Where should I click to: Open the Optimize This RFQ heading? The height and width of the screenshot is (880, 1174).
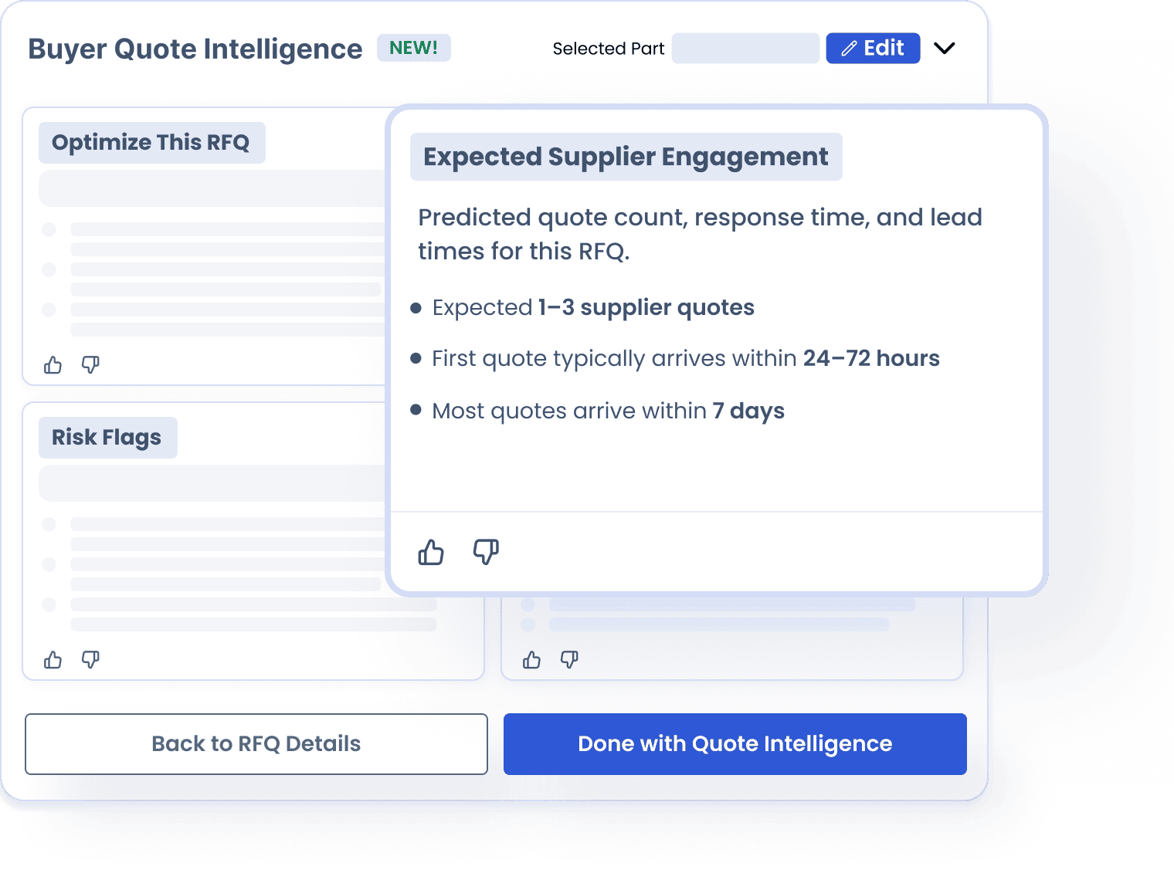[x=151, y=143]
